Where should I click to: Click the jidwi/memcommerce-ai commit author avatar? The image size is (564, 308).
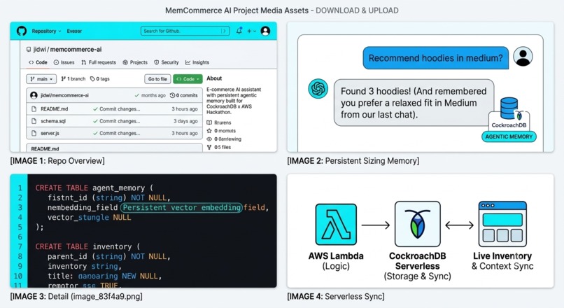tap(34, 95)
